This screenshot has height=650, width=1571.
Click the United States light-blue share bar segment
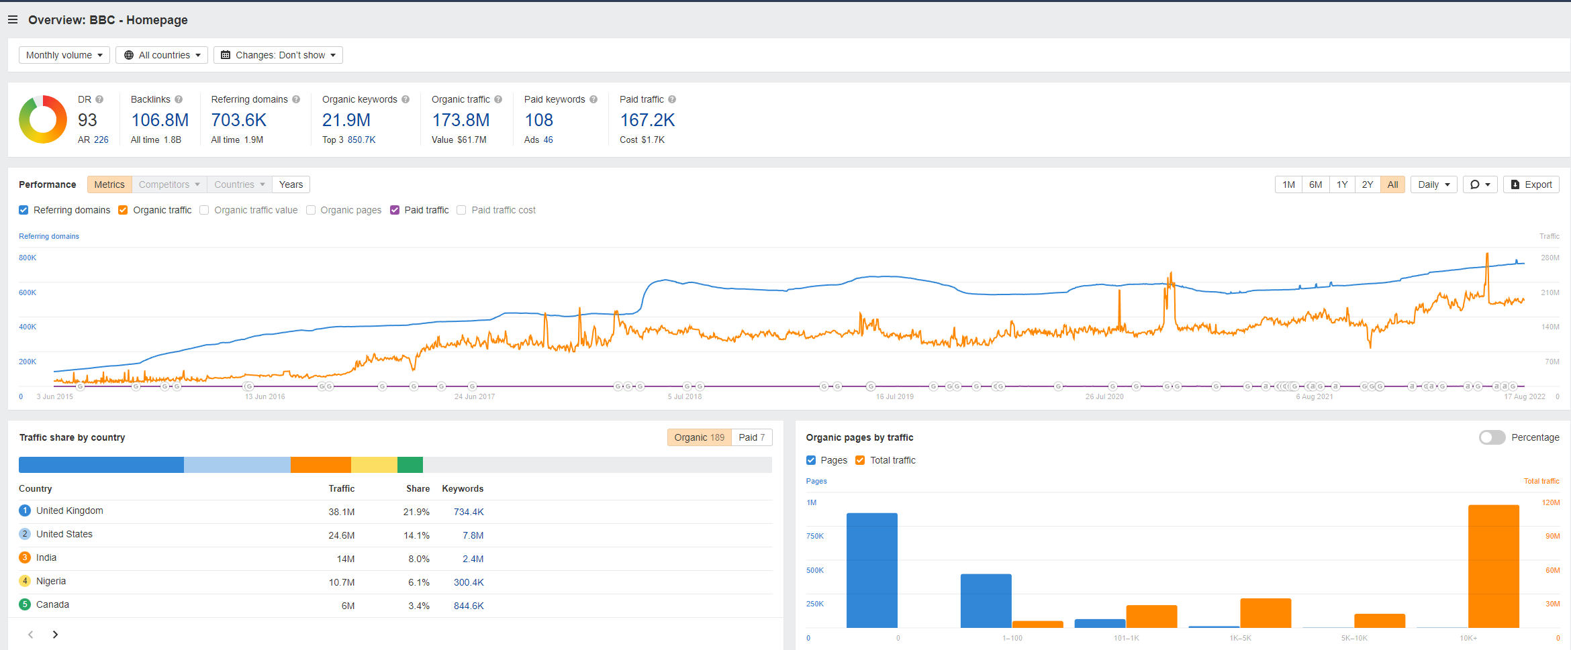[237, 465]
